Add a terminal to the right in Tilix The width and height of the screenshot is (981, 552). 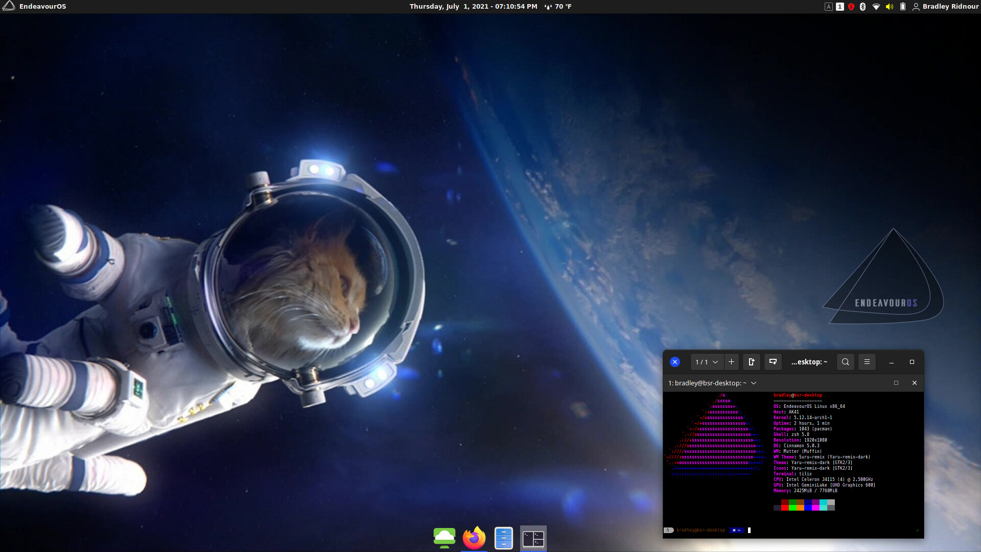pos(752,362)
